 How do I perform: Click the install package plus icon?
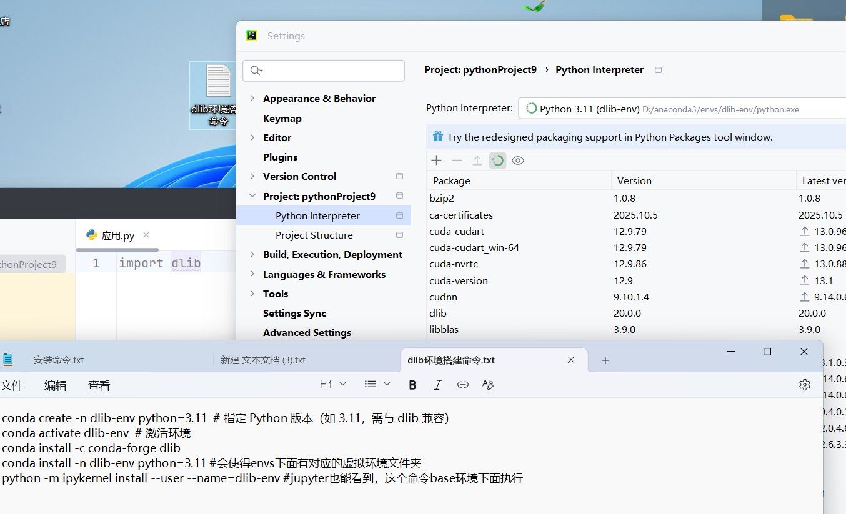click(x=437, y=161)
